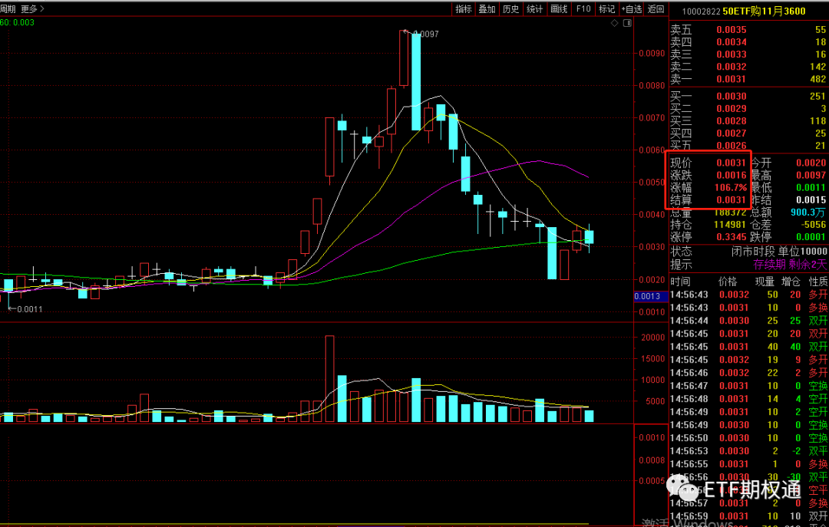Click the 0.0097 high price marker
The width and height of the screenshot is (829, 527).
click(428, 34)
